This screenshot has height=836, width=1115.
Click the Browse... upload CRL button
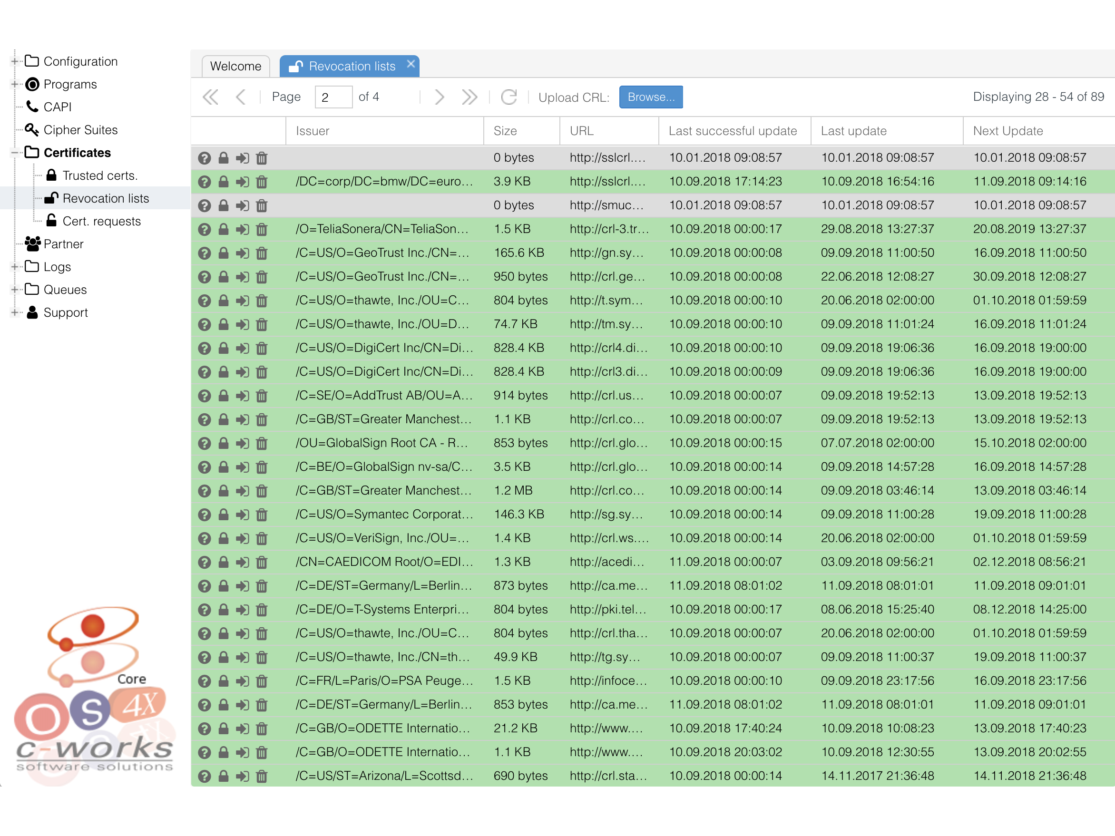click(651, 97)
